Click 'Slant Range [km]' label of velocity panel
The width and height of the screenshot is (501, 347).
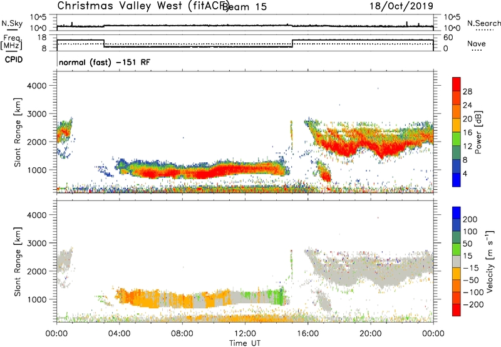click(18, 262)
